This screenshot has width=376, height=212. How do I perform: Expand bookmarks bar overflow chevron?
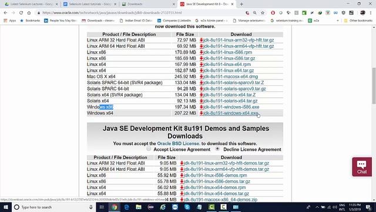(x=338, y=21)
